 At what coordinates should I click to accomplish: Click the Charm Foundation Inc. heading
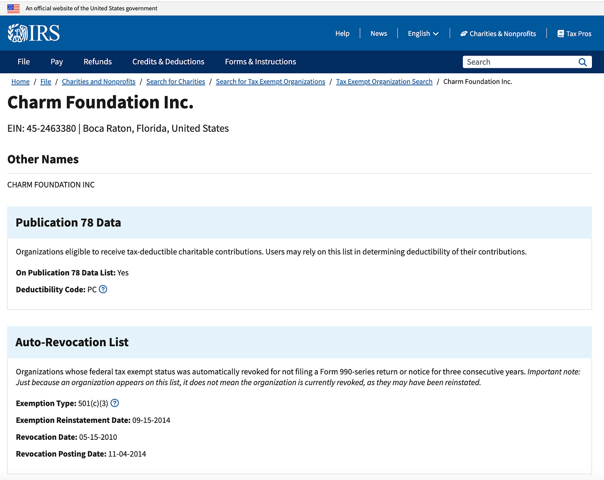pyautogui.click(x=100, y=102)
